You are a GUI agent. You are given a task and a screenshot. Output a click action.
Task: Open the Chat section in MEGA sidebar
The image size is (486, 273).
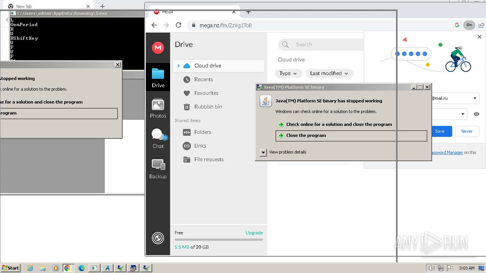point(158,138)
